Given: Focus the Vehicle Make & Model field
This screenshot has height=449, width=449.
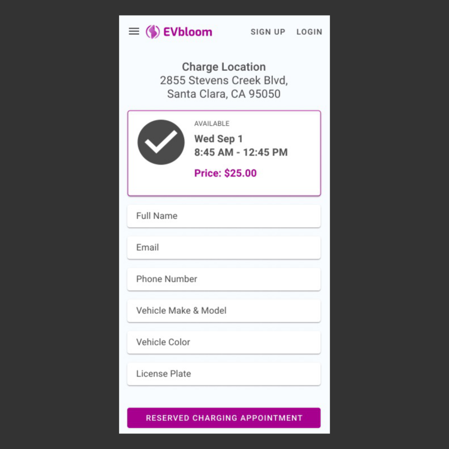Looking at the screenshot, I should [224, 311].
